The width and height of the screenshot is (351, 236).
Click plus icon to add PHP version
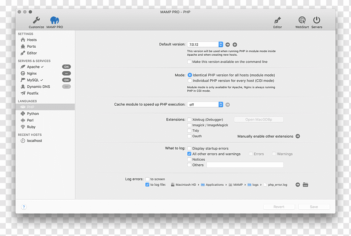(x=235, y=45)
